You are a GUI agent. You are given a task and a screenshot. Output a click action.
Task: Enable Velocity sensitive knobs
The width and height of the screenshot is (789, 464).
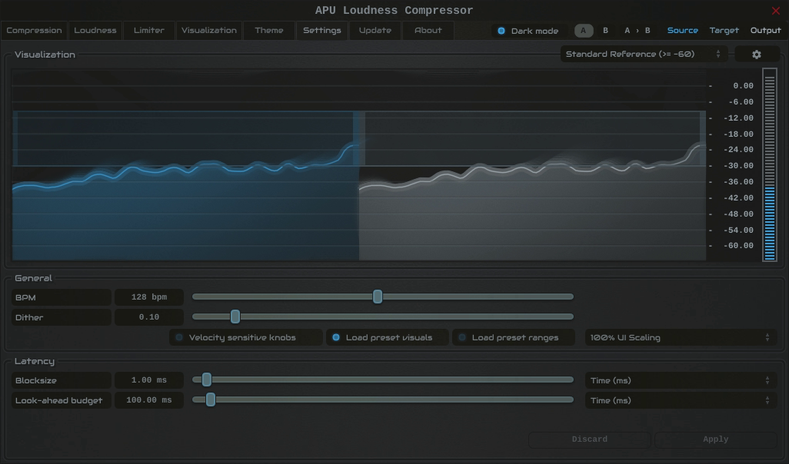click(245, 337)
